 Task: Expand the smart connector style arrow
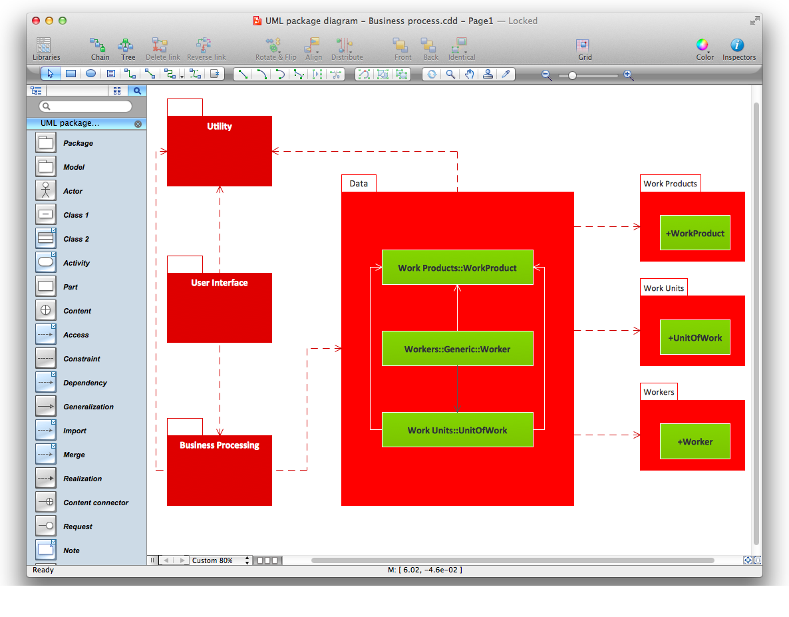coord(182,77)
